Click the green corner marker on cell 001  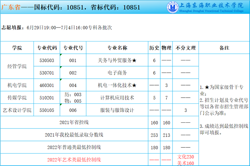click(x=61, y=55)
